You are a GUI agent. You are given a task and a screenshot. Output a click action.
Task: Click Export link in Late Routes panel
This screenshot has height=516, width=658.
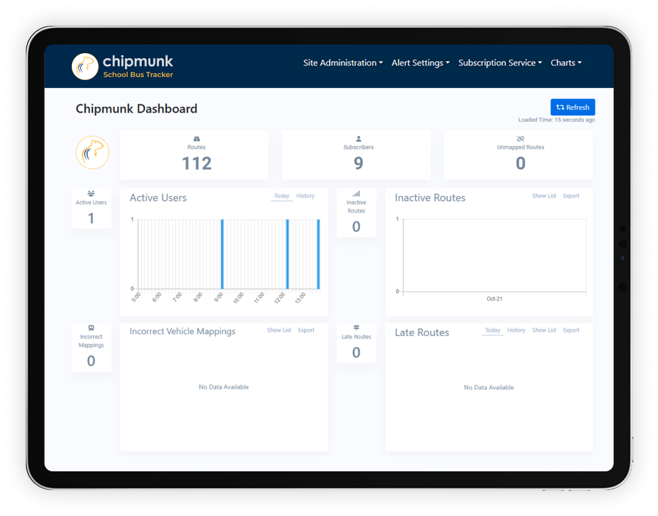point(571,330)
